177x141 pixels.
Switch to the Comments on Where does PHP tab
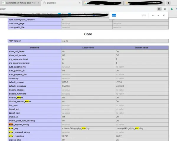click(x=21, y=3)
